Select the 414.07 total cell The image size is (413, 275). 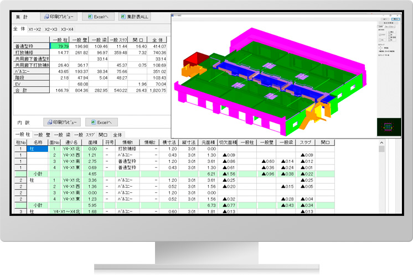[157, 46]
